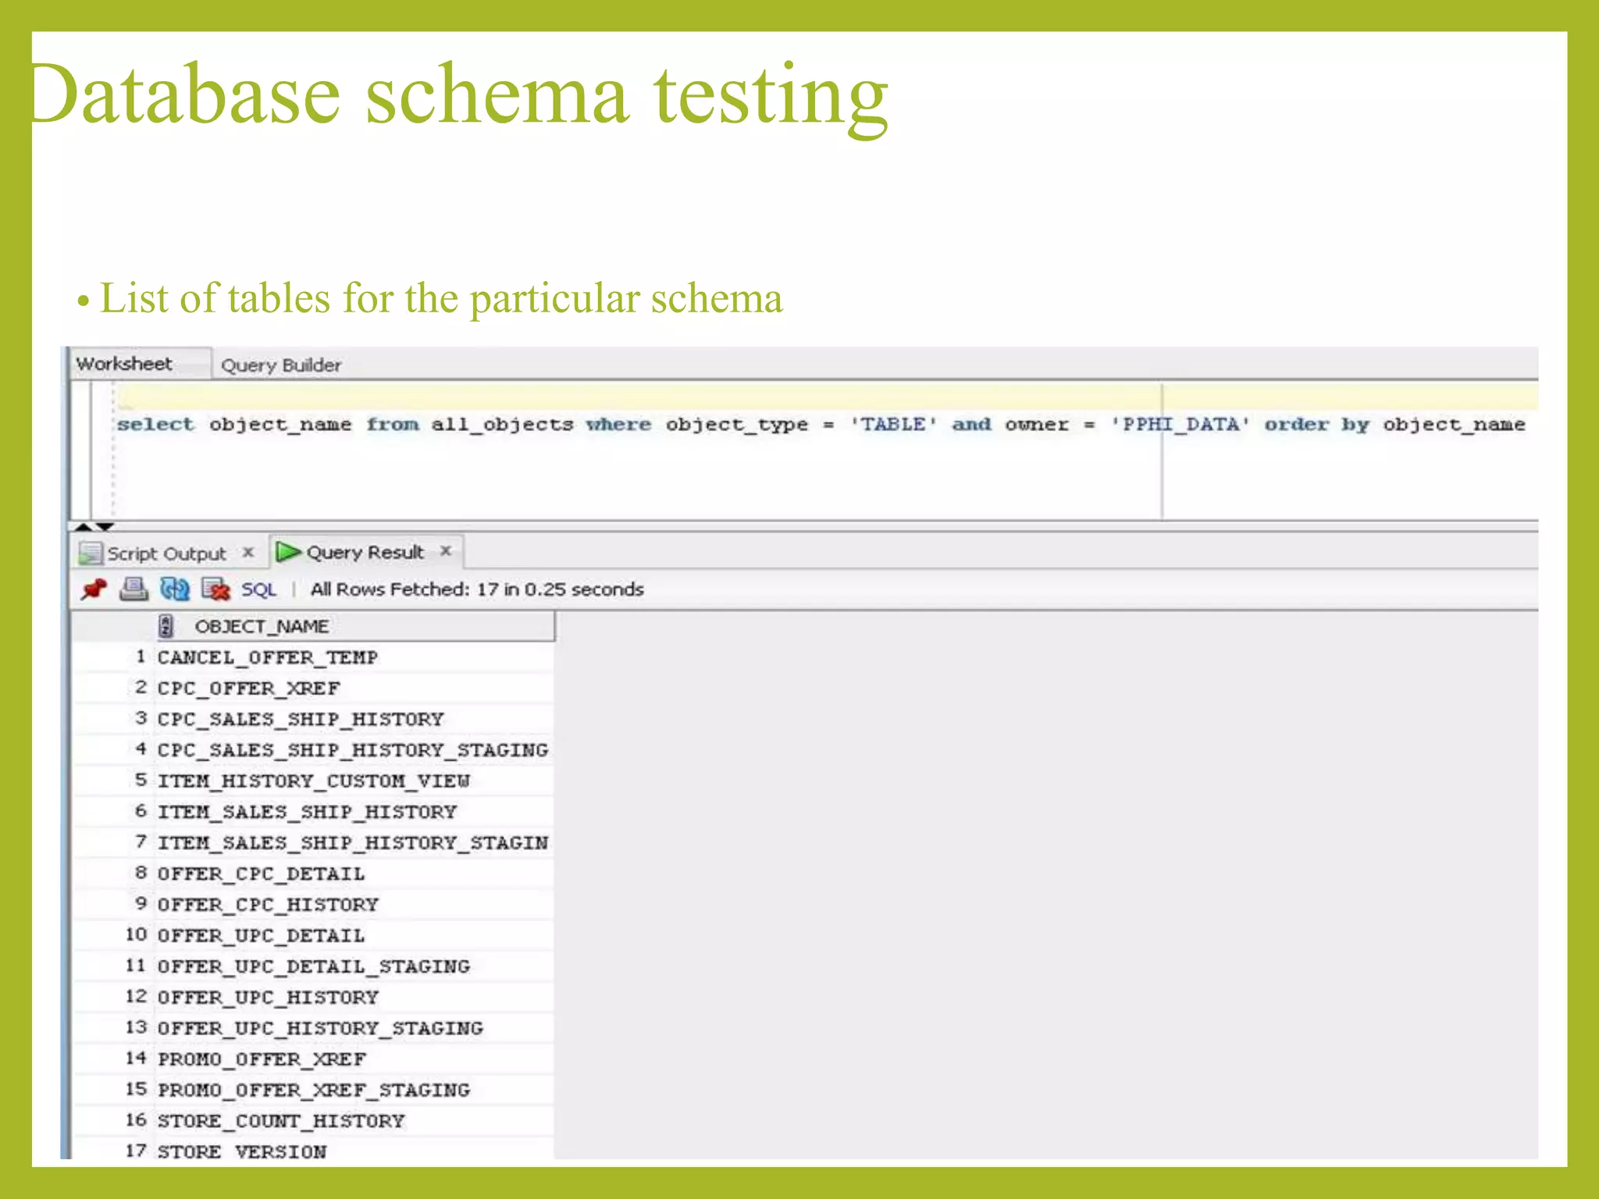Viewport: 1599px width, 1199px height.
Task: Select row OFFER_UPC_HISTORY_STAGING
Action: click(314, 1028)
